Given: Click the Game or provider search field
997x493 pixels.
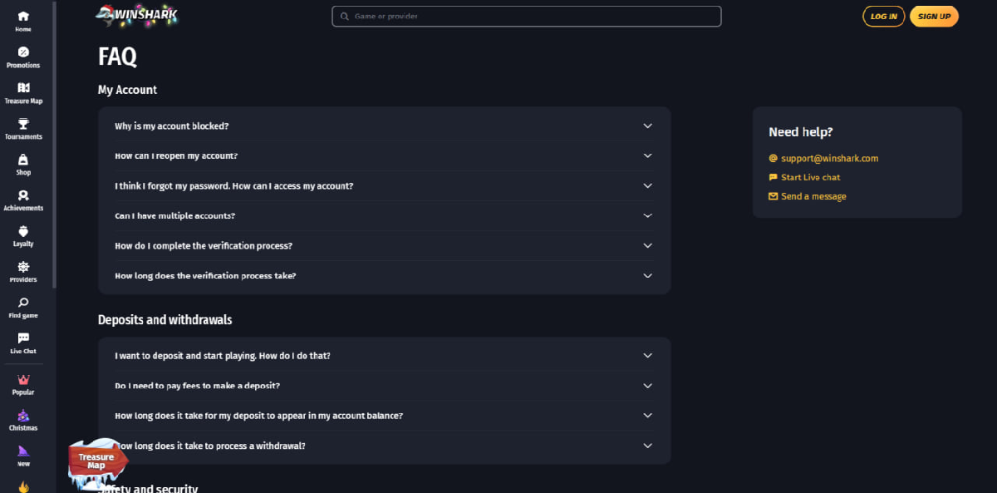Looking at the screenshot, I should [527, 17].
